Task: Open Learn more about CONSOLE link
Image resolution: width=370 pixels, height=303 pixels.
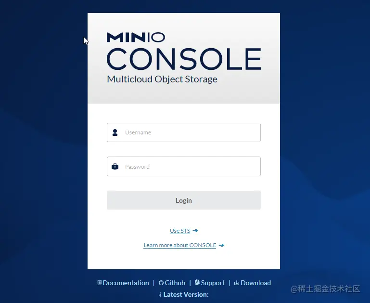Action: tap(180, 245)
